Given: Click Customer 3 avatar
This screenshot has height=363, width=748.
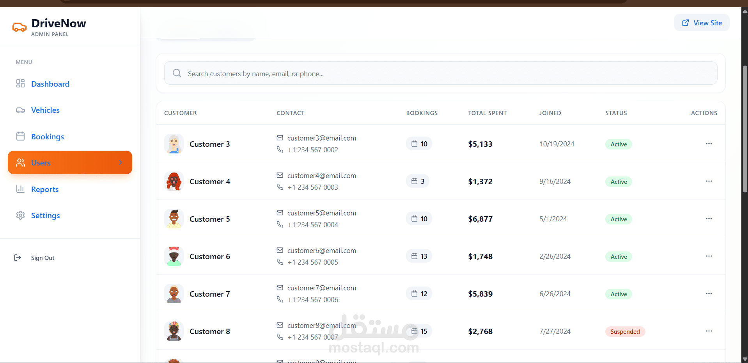Looking at the screenshot, I should click(174, 144).
